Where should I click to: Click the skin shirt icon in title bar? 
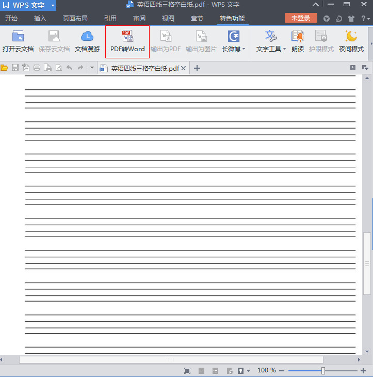351,19
